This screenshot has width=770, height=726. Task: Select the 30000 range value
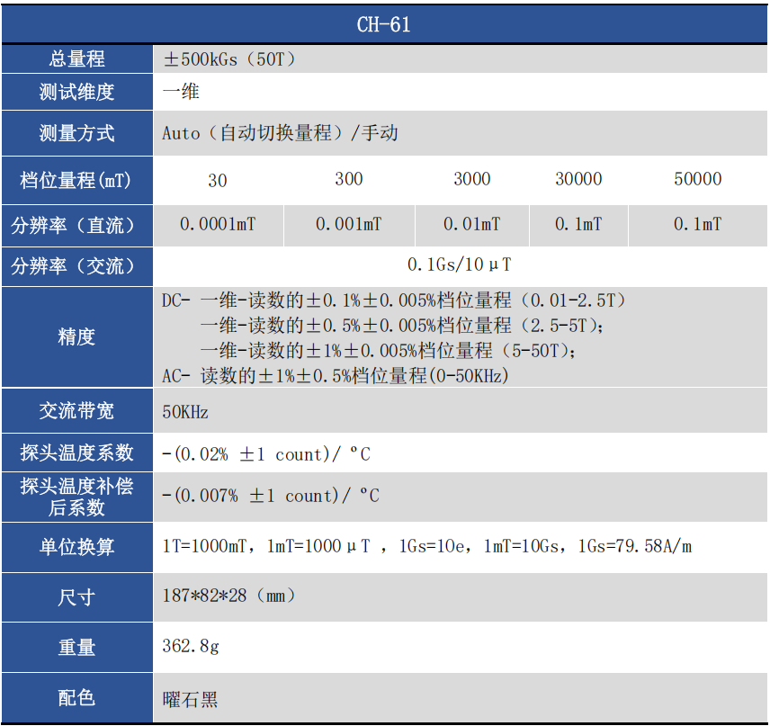[x=578, y=179]
